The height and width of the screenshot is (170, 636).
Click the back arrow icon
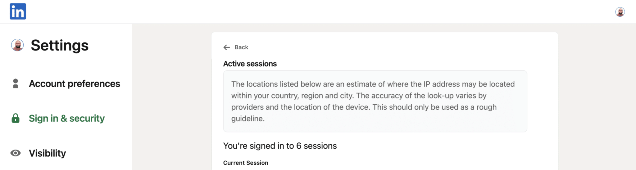pyautogui.click(x=227, y=47)
